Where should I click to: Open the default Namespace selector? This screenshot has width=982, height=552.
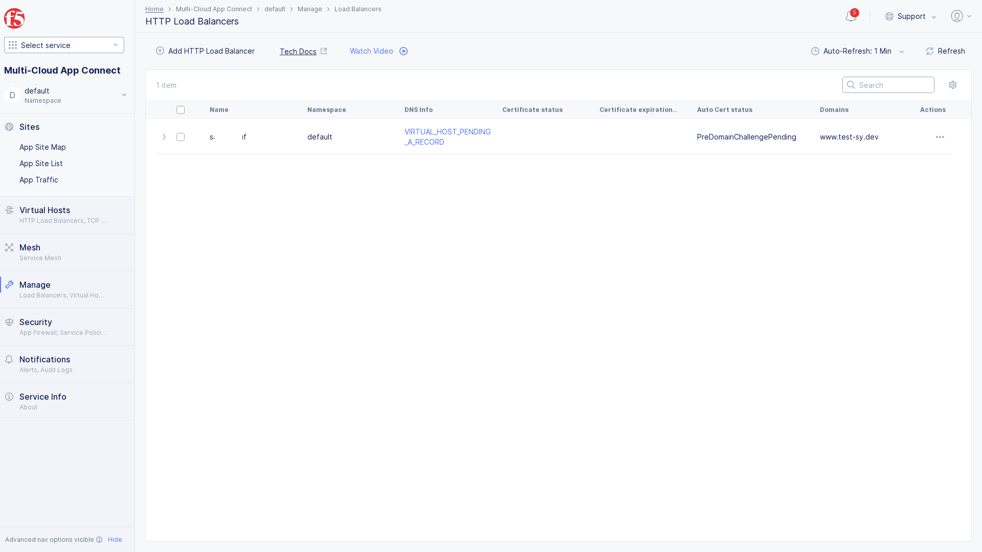66,95
